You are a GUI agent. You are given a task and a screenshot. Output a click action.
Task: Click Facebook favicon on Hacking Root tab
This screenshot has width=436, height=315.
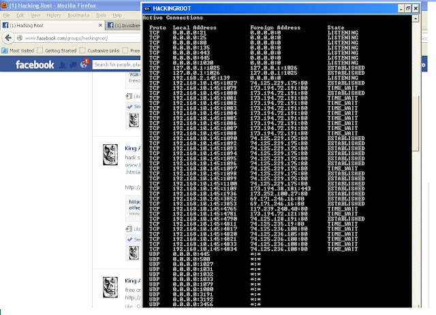point(5,25)
